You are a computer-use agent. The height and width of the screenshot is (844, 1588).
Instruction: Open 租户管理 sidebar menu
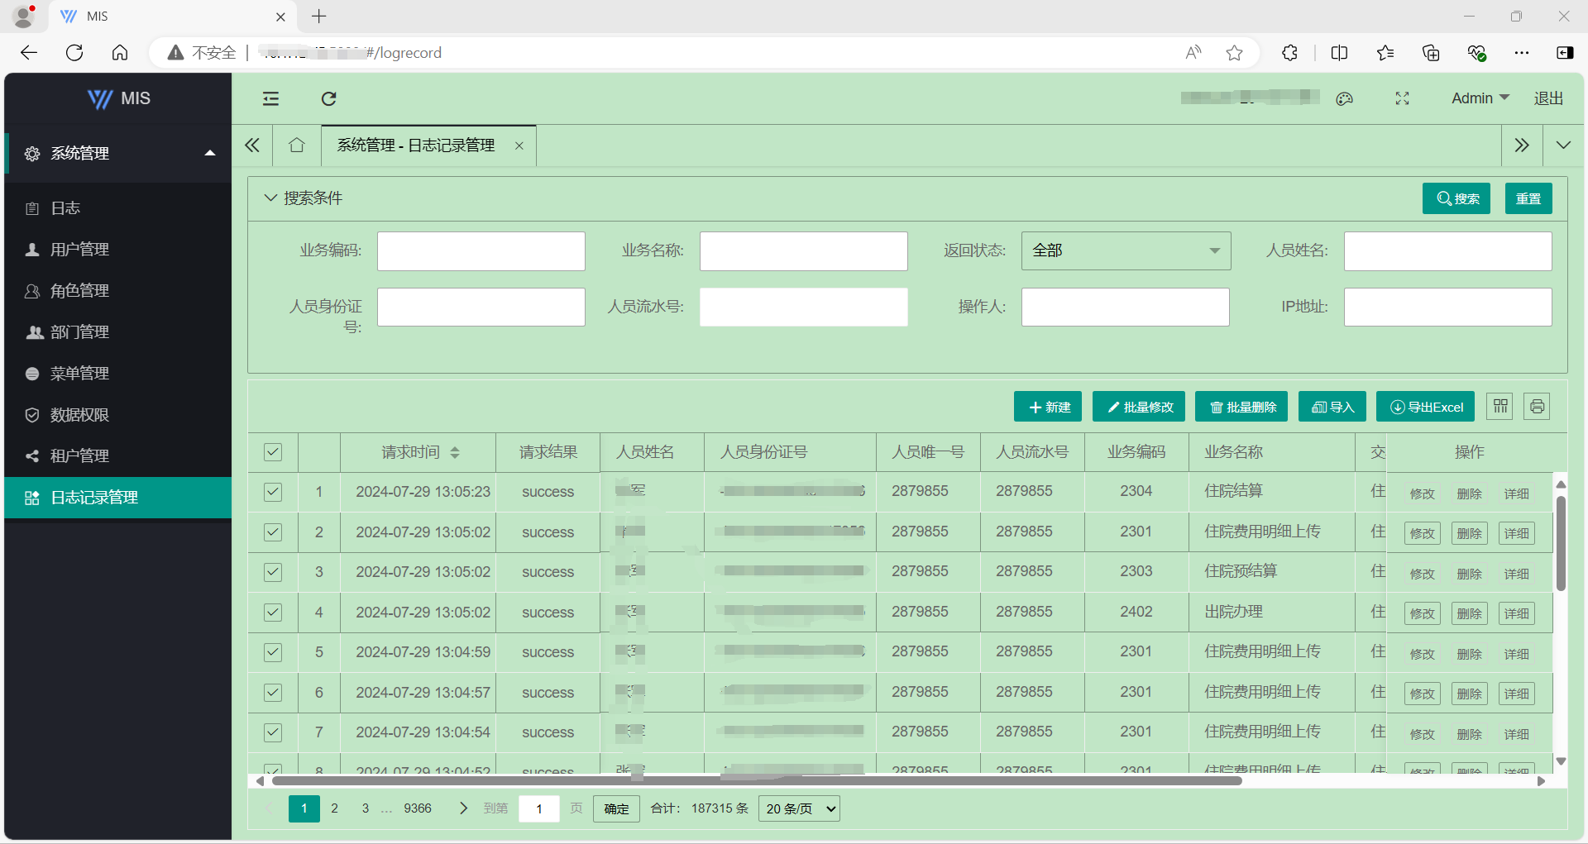118,456
